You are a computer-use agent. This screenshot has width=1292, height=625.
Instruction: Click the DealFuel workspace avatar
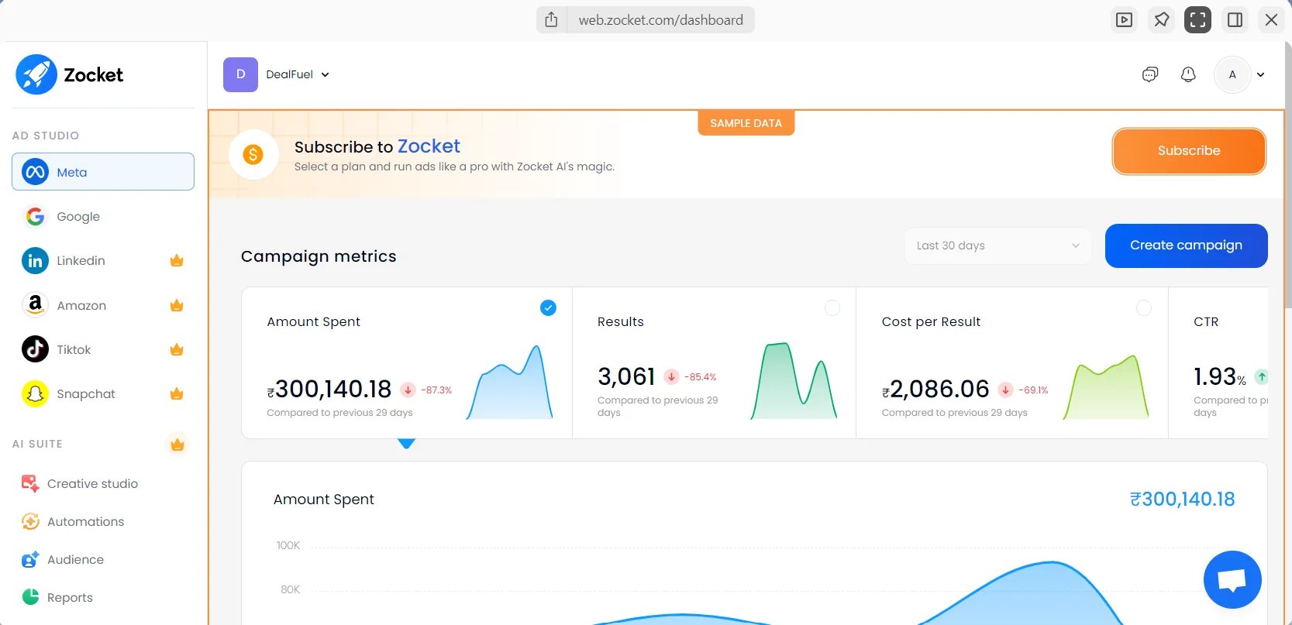tap(240, 74)
